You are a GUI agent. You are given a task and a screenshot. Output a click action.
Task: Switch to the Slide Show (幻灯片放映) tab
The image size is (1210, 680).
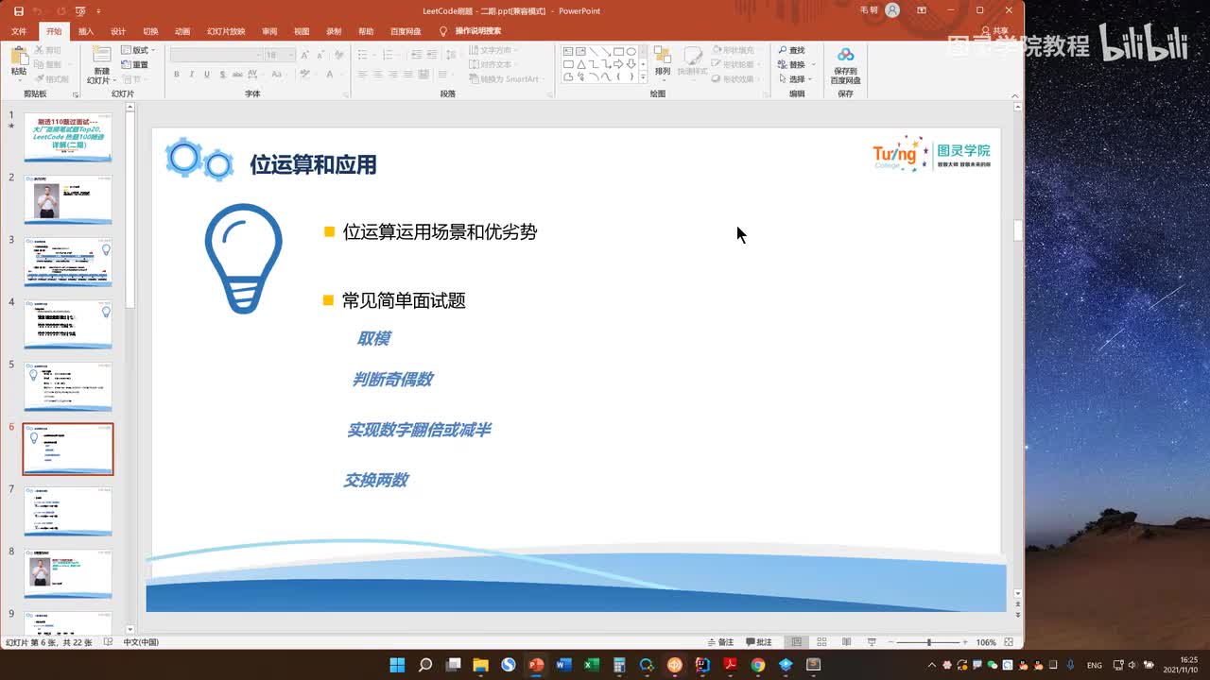click(x=226, y=31)
